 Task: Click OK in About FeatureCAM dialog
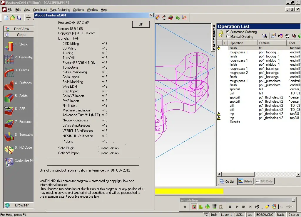click(x=141, y=24)
